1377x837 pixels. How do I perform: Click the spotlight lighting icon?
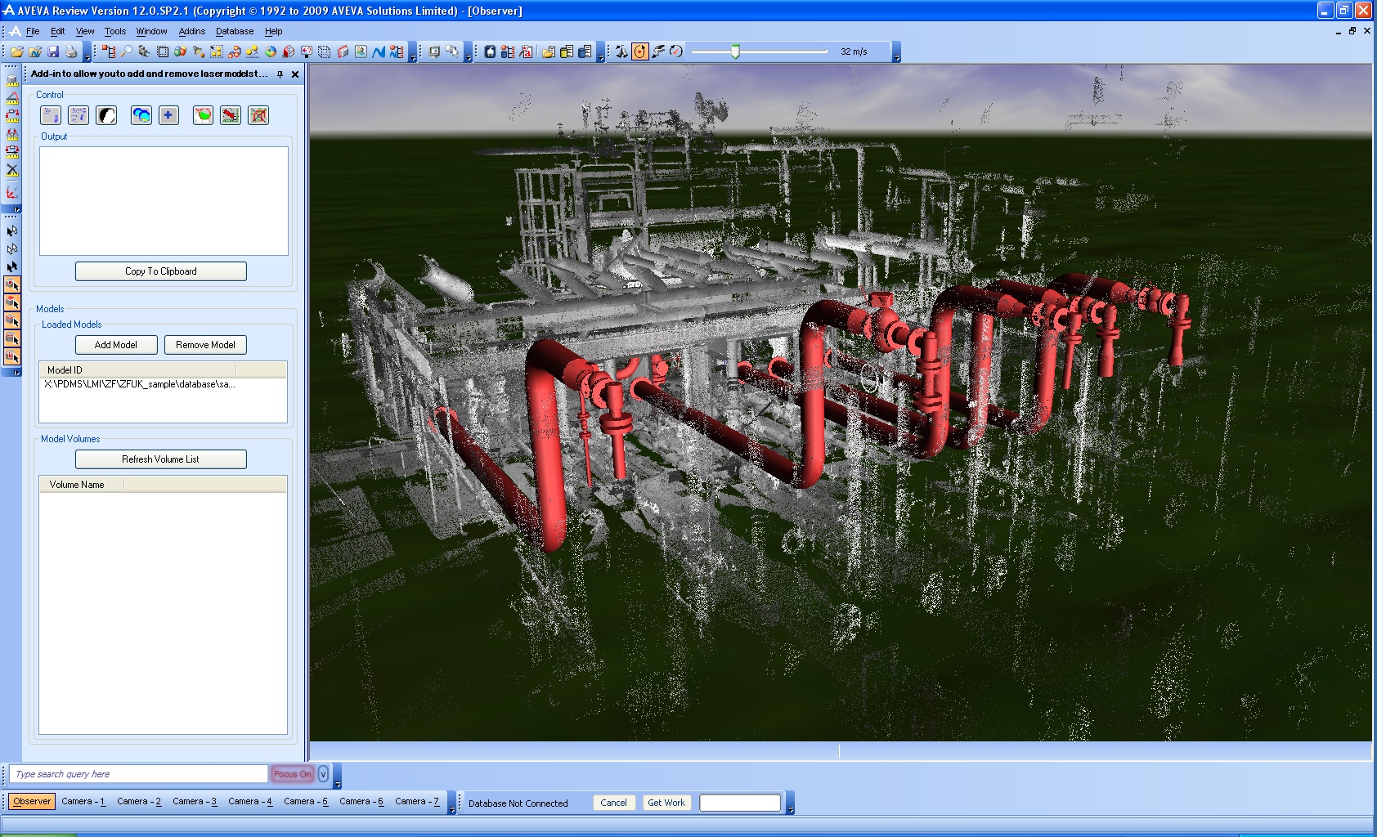coord(198,51)
